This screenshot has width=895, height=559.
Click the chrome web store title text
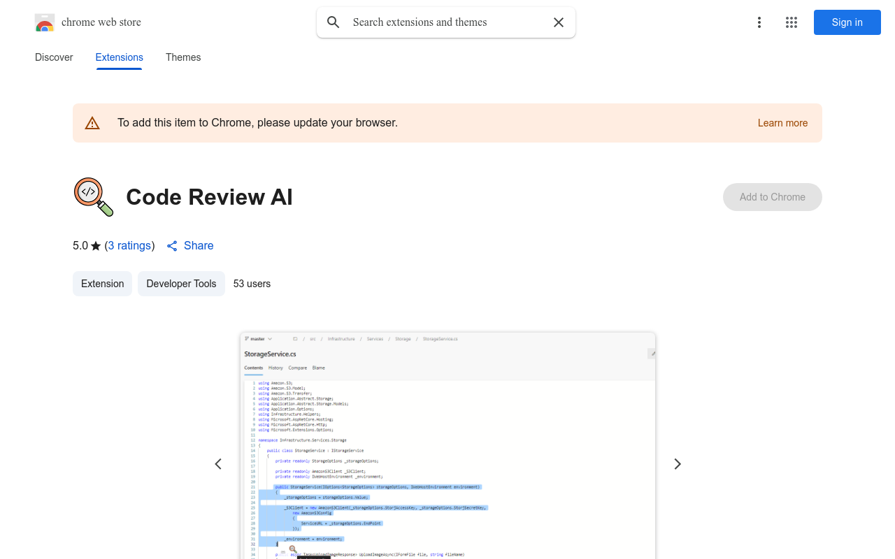coord(101,22)
